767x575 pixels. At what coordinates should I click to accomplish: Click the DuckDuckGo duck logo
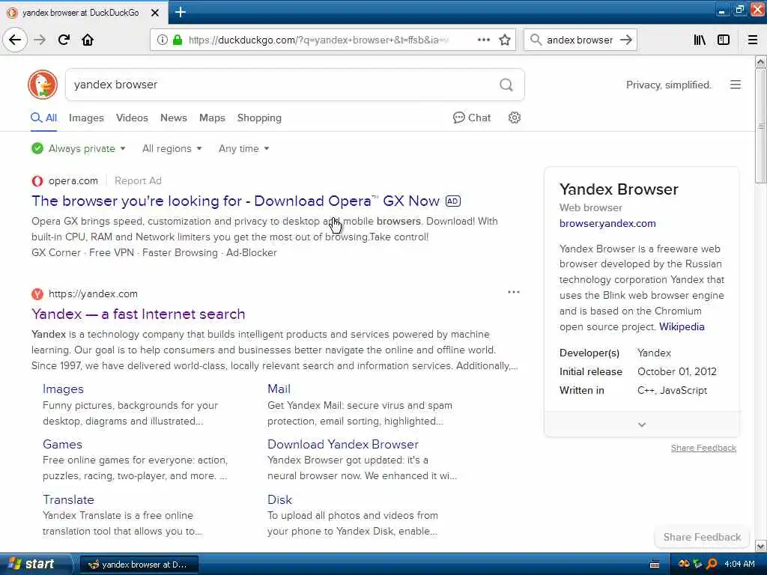[43, 85]
